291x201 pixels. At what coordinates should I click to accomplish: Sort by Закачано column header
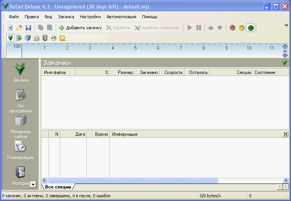[147, 72]
